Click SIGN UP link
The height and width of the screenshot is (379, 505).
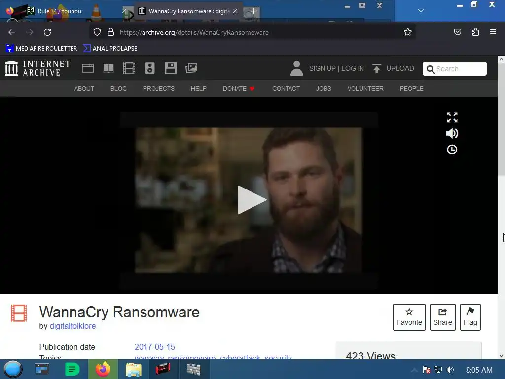pyautogui.click(x=322, y=68)
